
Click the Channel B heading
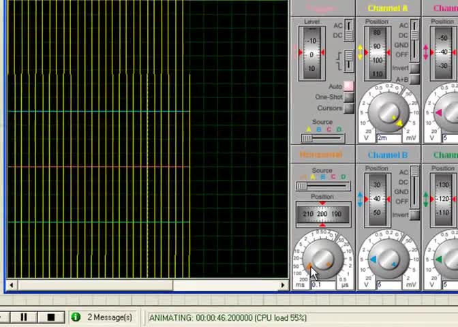[x=387, y=155]
